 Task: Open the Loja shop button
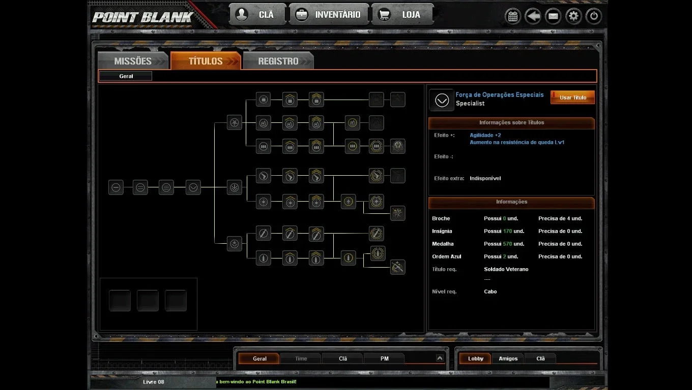tap(402, 15)
